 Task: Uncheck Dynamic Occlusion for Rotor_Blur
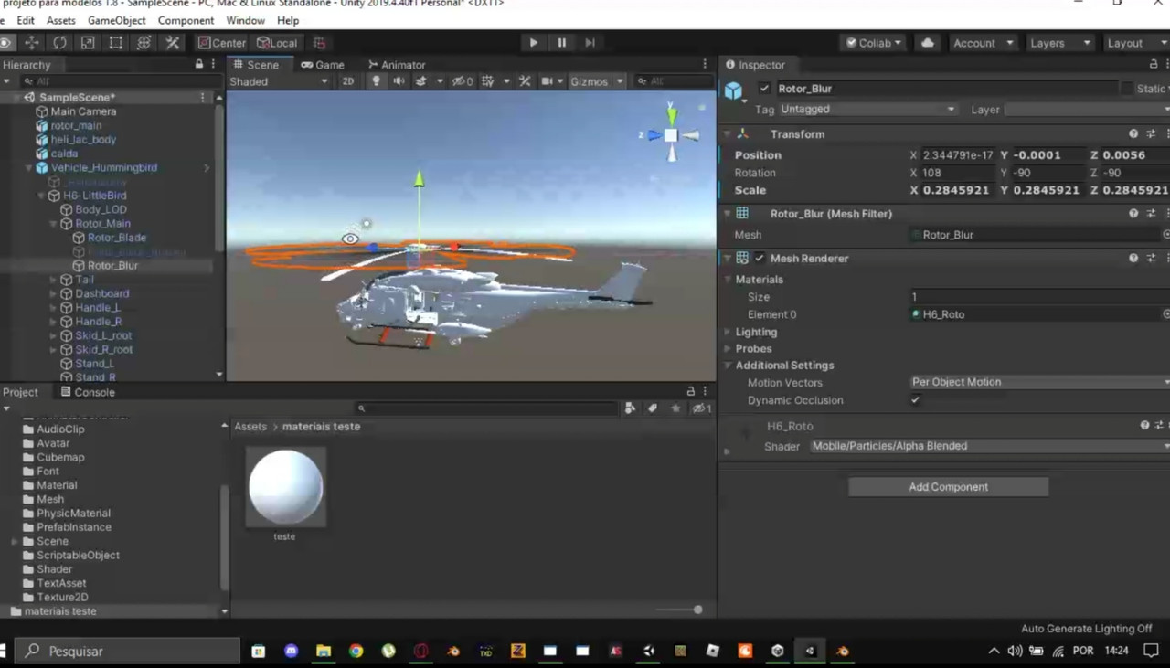(x=915, y=400)
